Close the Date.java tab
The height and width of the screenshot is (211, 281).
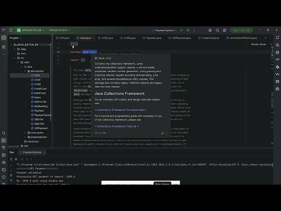[93, 38]
